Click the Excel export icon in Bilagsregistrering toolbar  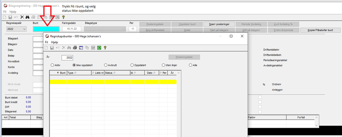(x=58, y=17)
